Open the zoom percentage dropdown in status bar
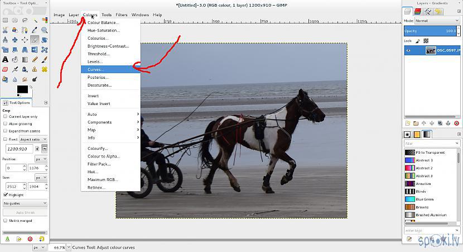The image size is (463, 252). [x=69, y=248]
